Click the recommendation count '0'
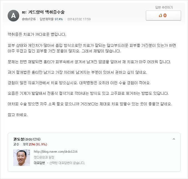This screenshot has width=188, height=179. coord(165,16)
